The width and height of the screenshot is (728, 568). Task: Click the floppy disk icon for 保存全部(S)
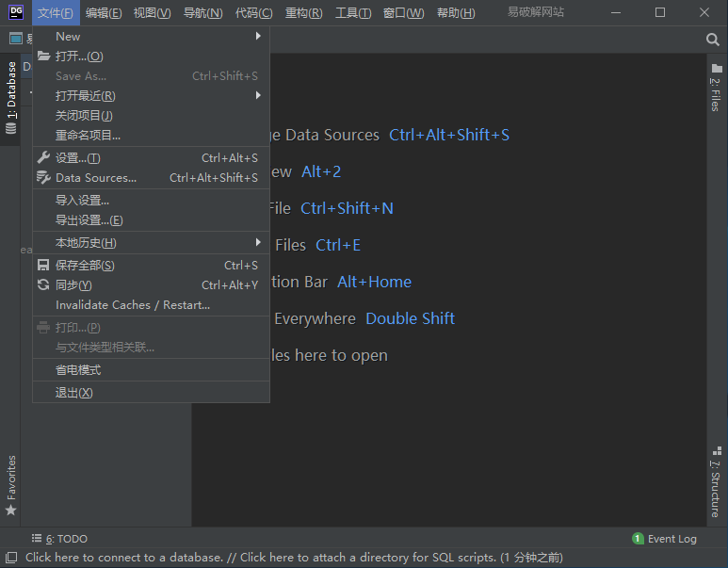(x=43, y=266)
